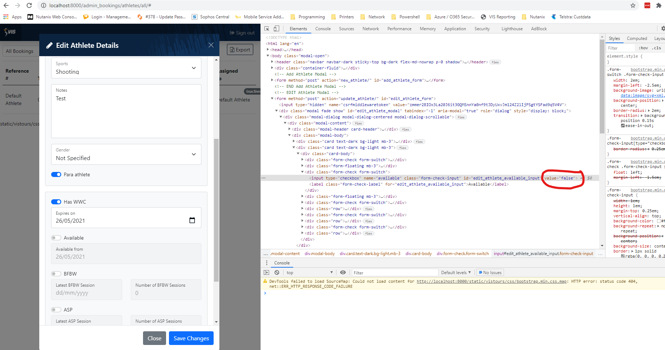Toggle the device toolbar in DevTools

pyautogui.click(x=276, y=28)
